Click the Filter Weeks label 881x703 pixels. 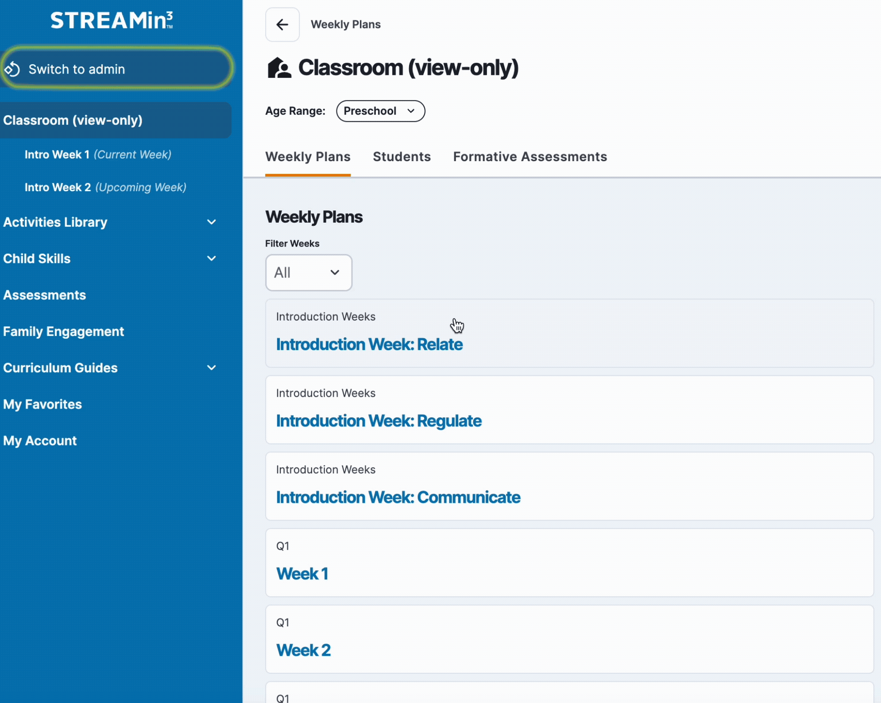click(x=292, y=243)
